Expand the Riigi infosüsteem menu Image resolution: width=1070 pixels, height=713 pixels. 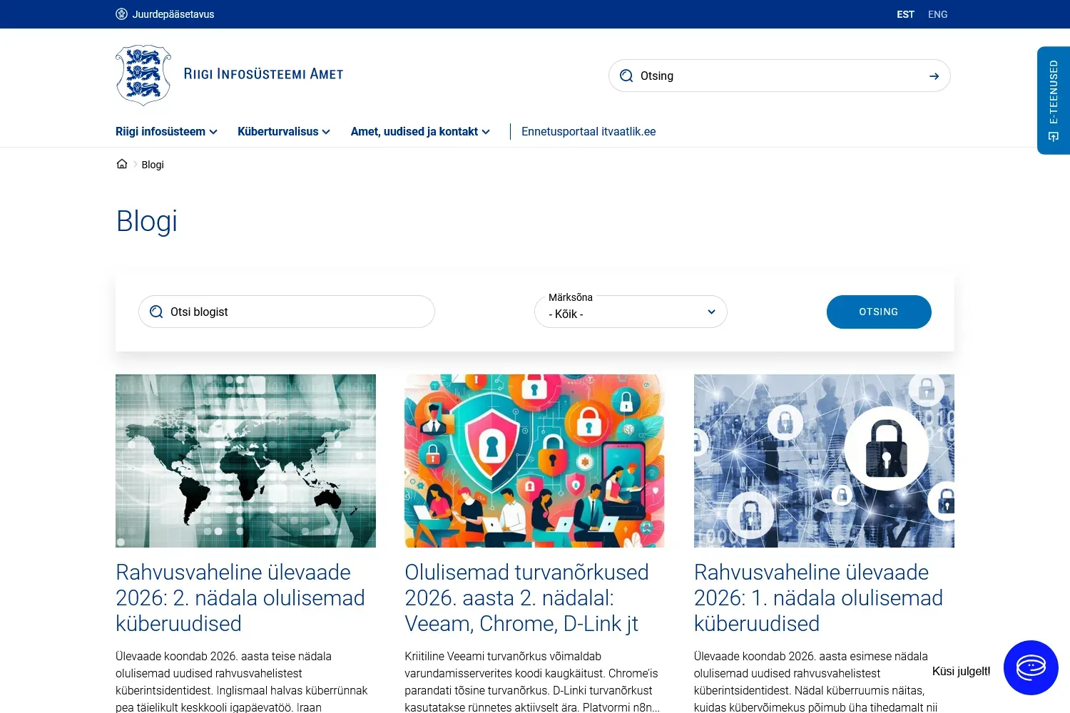click(166, 132)
